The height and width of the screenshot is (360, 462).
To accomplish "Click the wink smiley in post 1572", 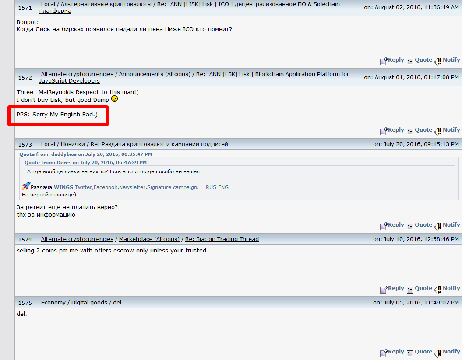I will pyautogui.click(x=114, y=99).
